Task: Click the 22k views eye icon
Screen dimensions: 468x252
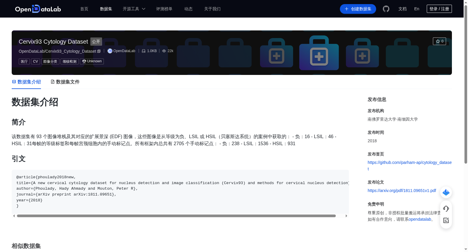Action: click(164, 51)
